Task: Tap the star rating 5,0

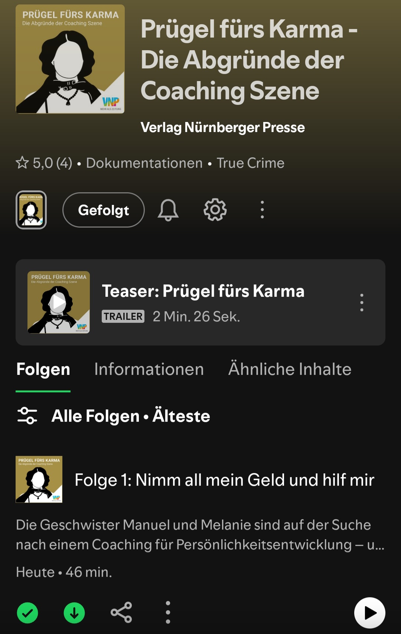Action: 44,163
